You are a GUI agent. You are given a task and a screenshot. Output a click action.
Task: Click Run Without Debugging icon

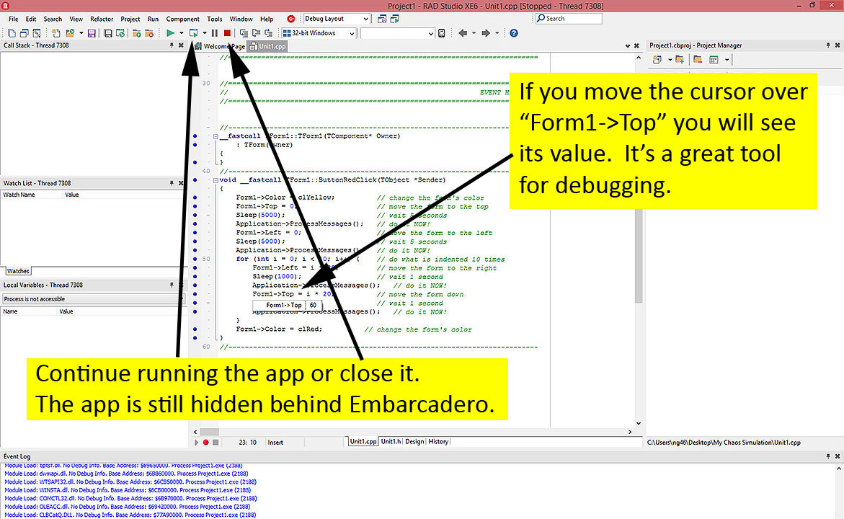pos(193,33)
